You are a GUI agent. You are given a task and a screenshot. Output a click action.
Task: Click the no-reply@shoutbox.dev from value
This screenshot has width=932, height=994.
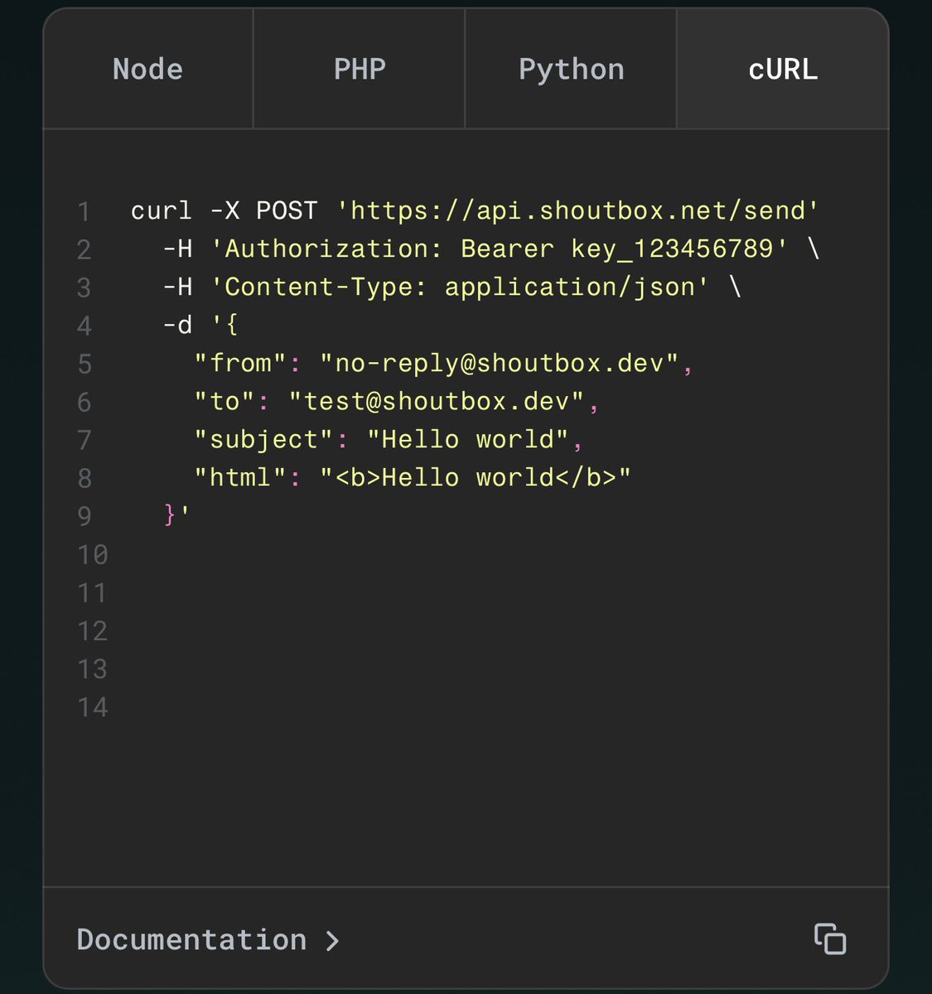[500, 363]
